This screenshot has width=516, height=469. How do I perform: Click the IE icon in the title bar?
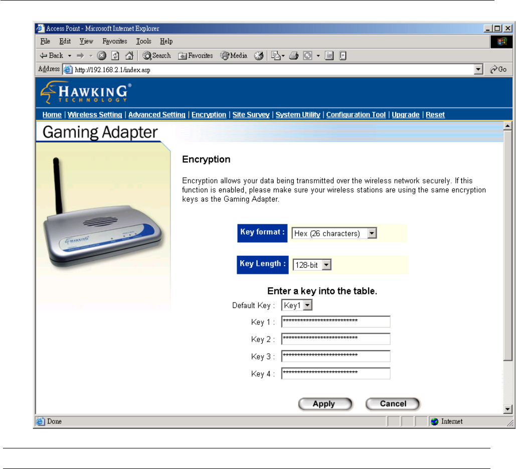coord(40,28)
